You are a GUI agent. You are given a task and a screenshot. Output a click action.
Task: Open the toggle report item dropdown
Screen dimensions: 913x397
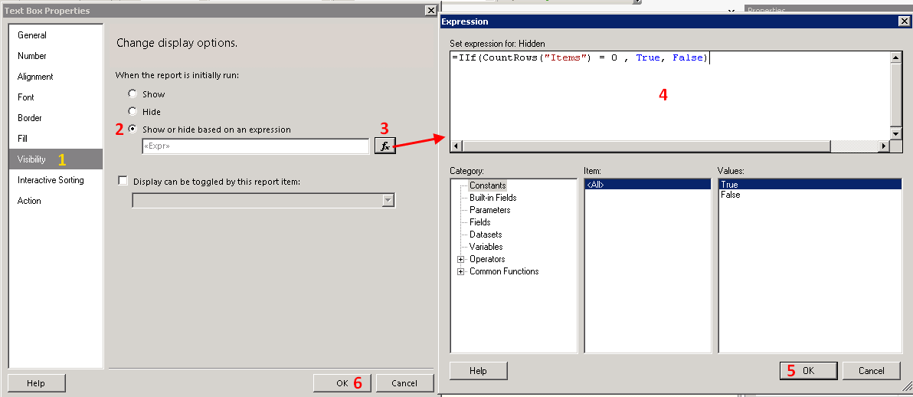pyautogui.click(x=388, y=201)
